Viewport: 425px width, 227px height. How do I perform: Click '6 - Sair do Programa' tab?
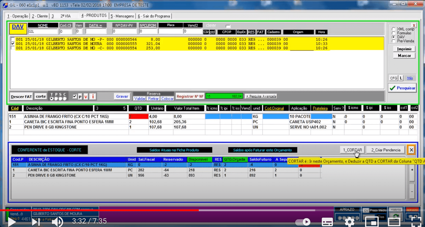pyautogui.click(x=154, y=16)
